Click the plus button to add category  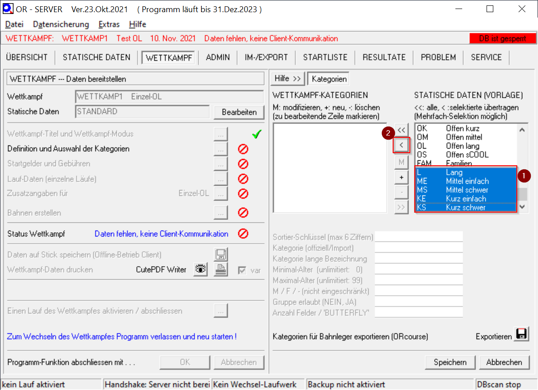pos(401,177)
